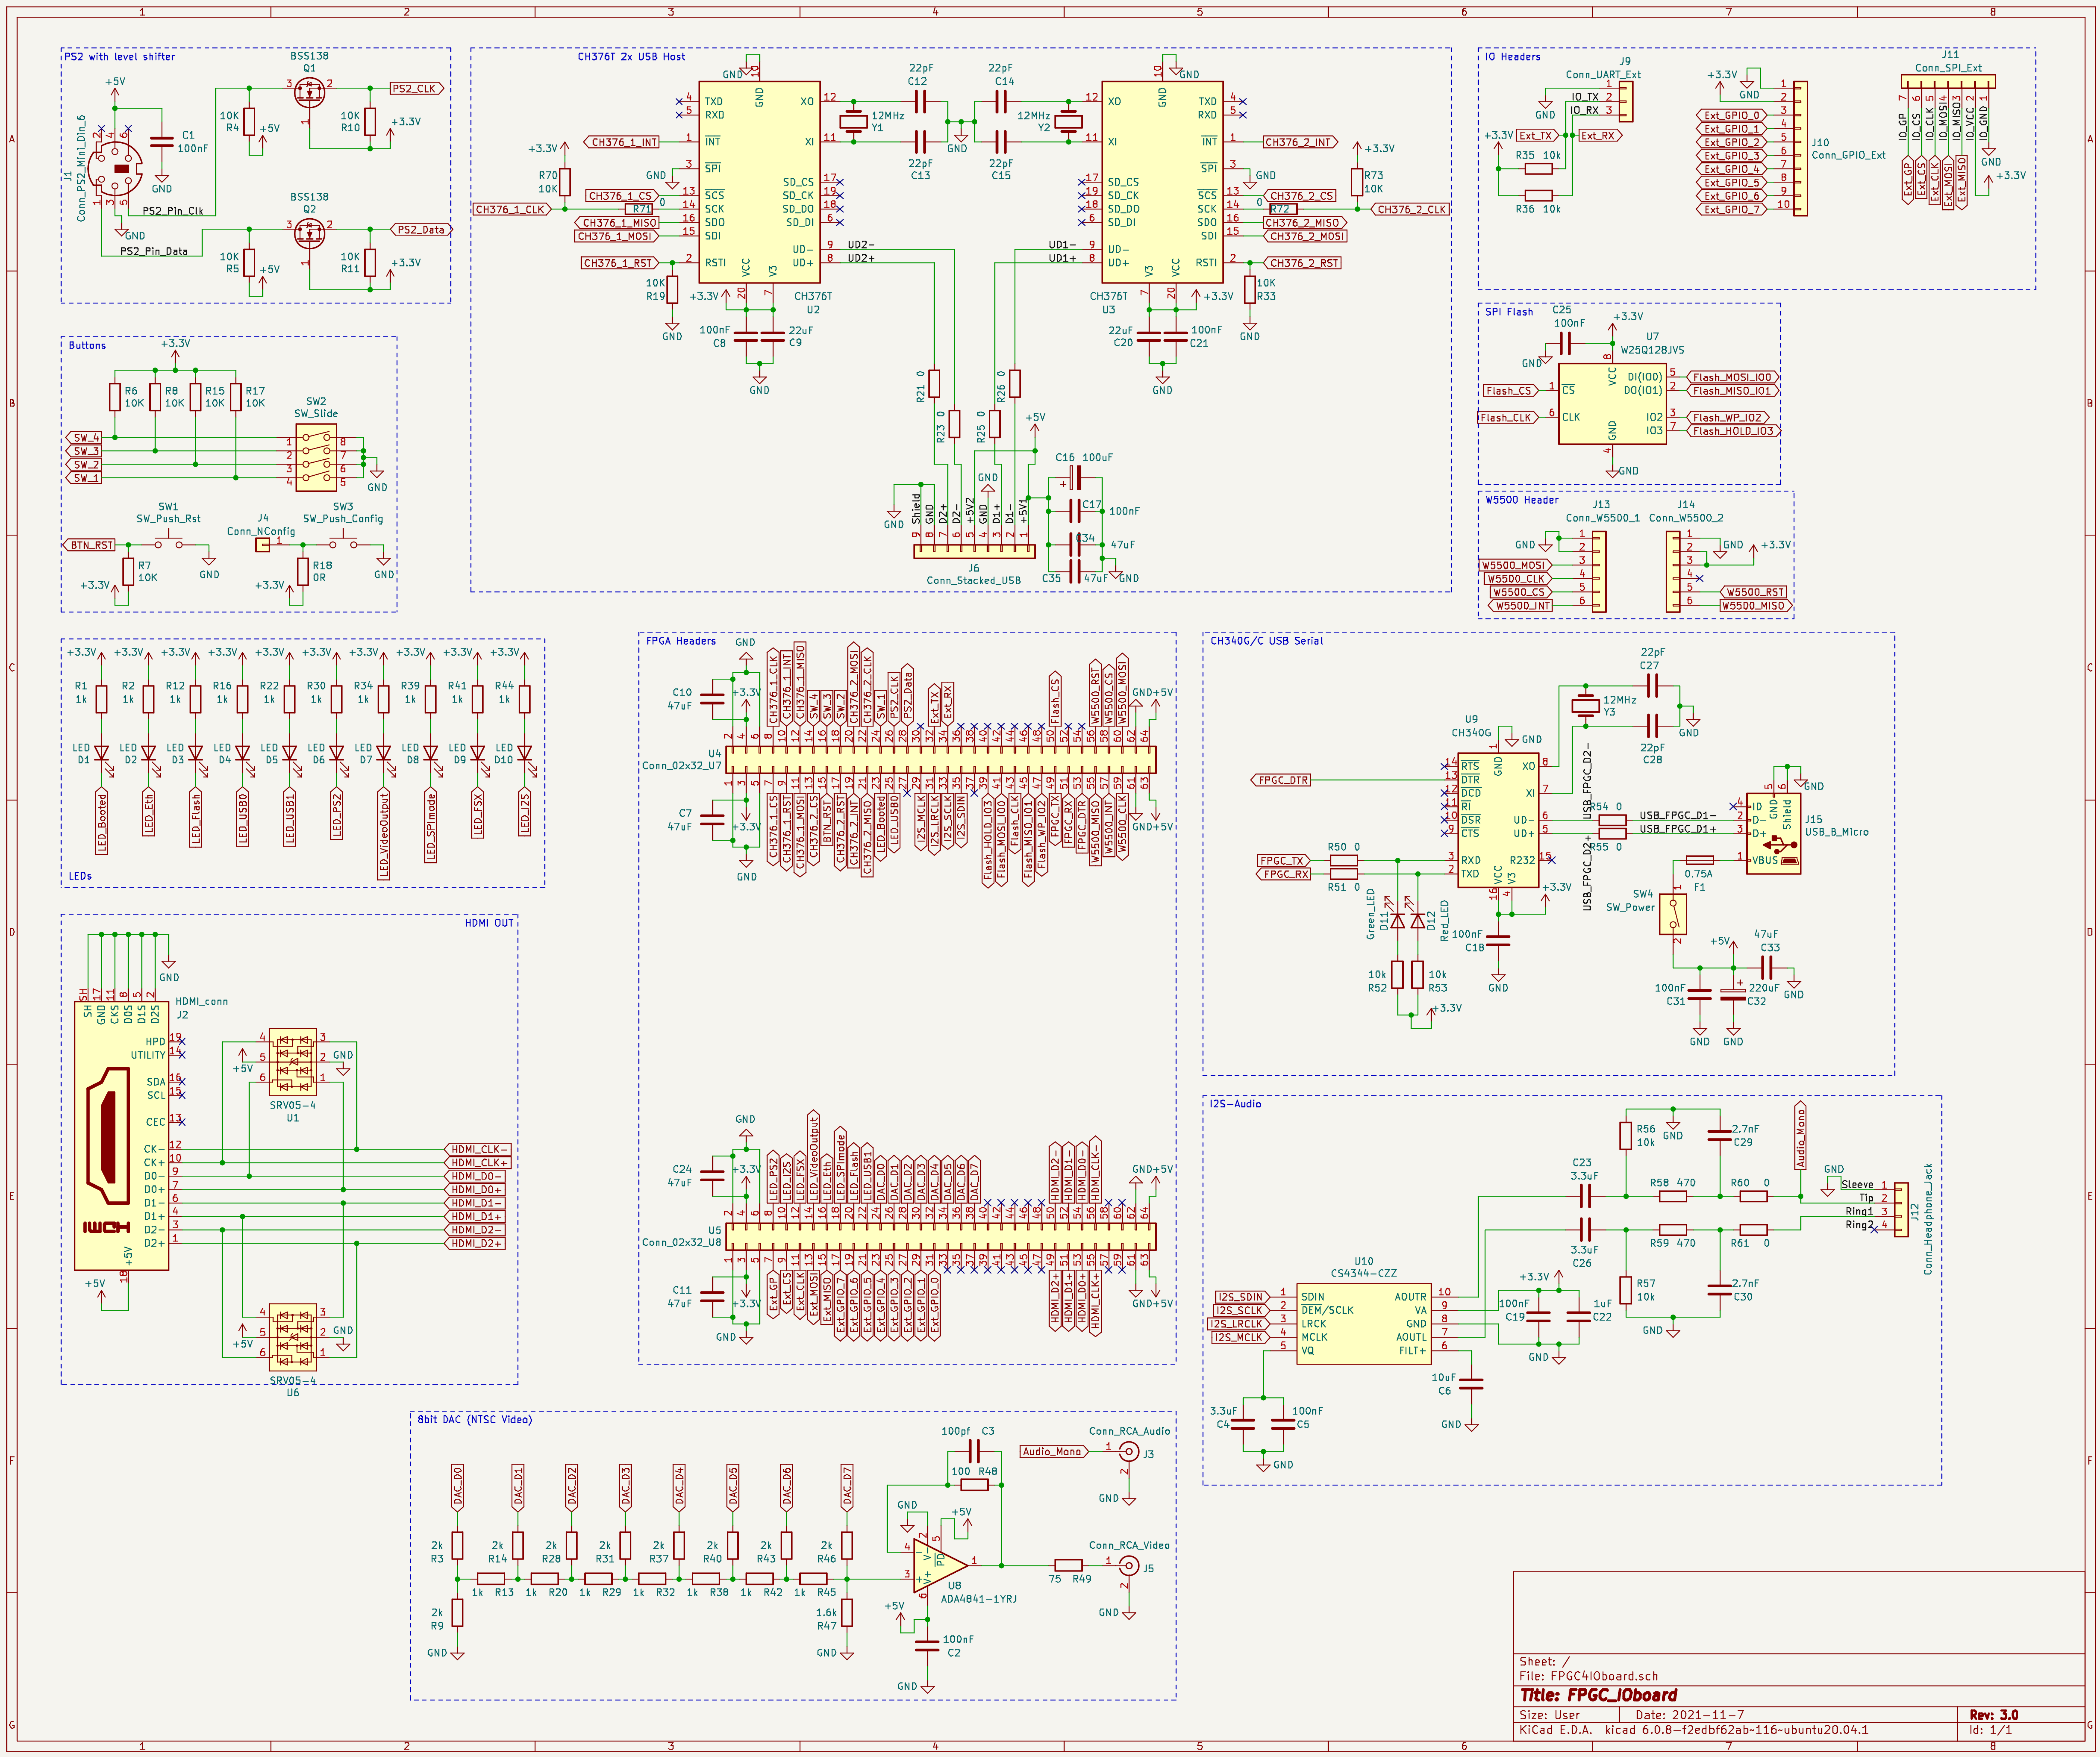
Task: Click the "Title: FPGC_IOboard" title block text
Action: (x=1599, y=1696)
